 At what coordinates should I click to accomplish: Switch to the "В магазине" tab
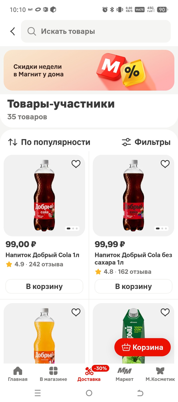pos(53,371)
